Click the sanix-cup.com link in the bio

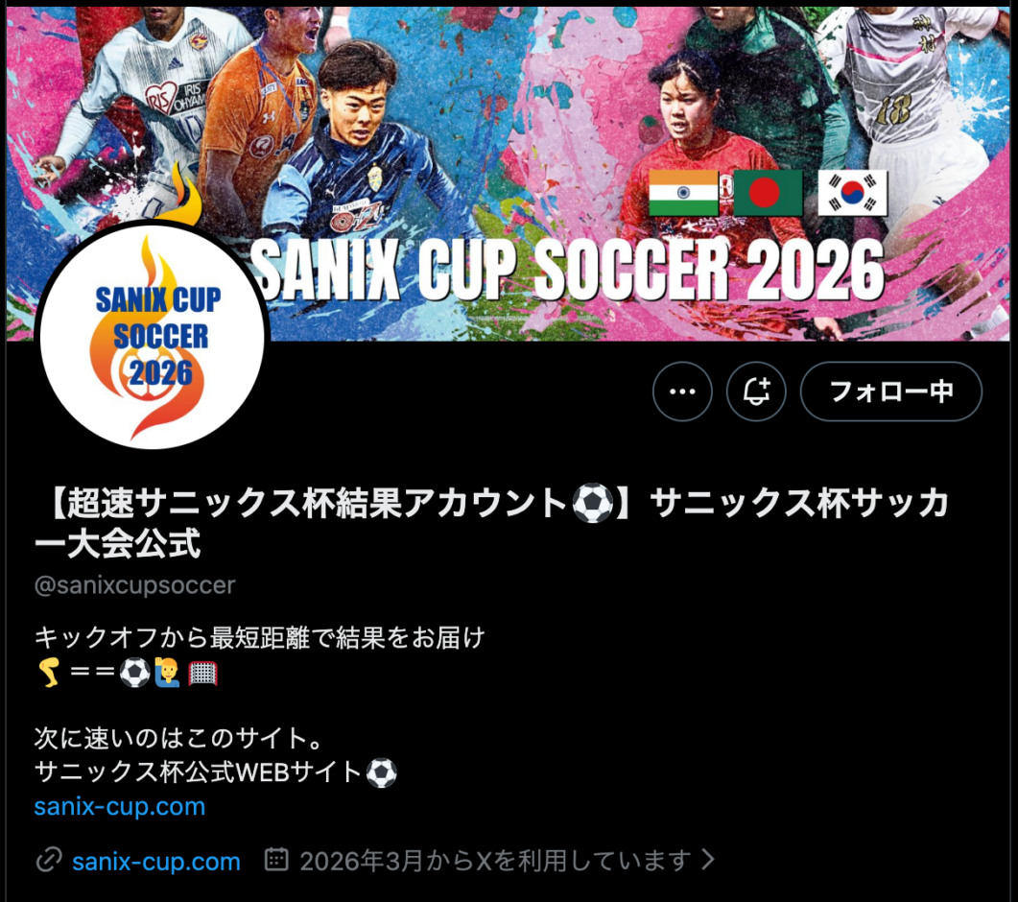coord(120,807)
